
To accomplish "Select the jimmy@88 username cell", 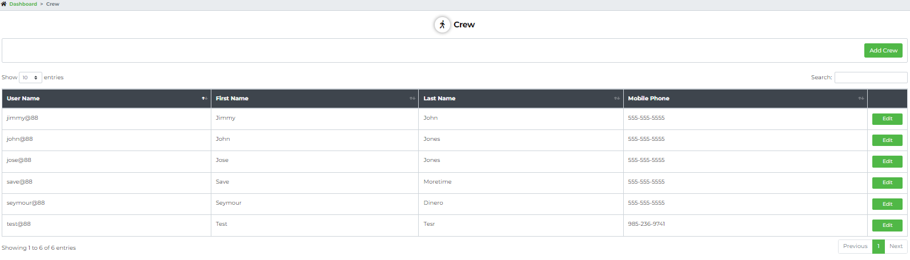I will coord(106,119).
